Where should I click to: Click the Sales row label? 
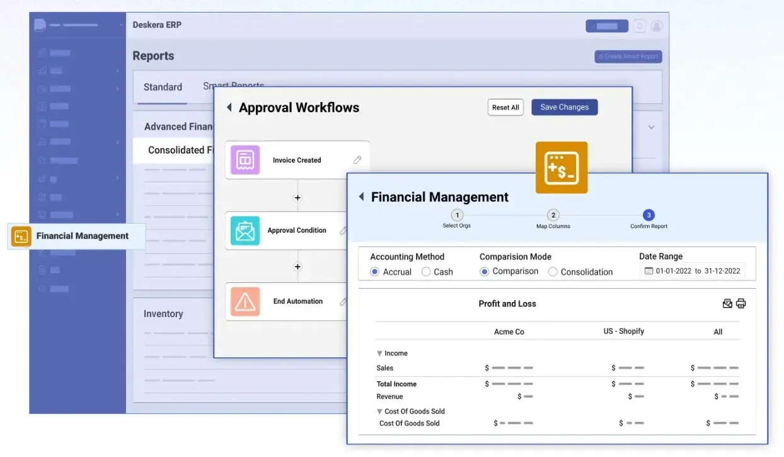[x=385, y=368]
